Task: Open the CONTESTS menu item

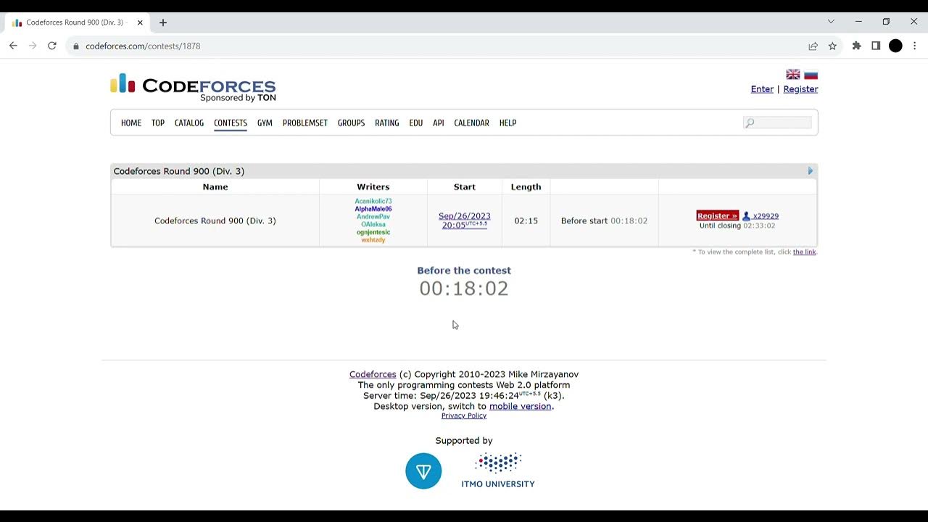Action: click(231, 123)
